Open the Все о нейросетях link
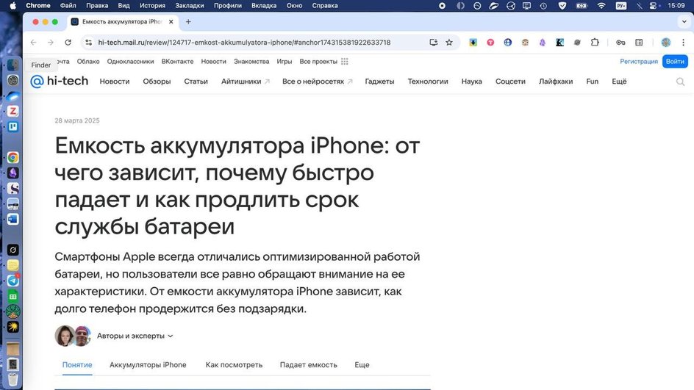This screenshot has height=390, width=694. coord(318,82)
